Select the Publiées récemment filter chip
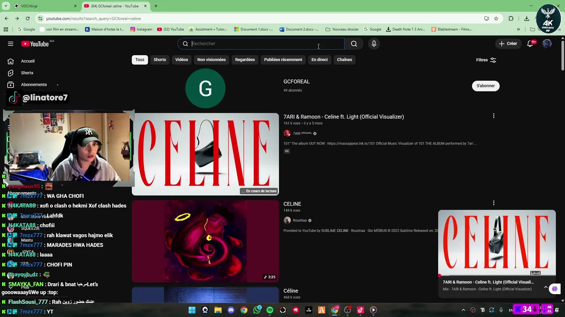This screenshot has width=565, height=317. click(283, 60)
